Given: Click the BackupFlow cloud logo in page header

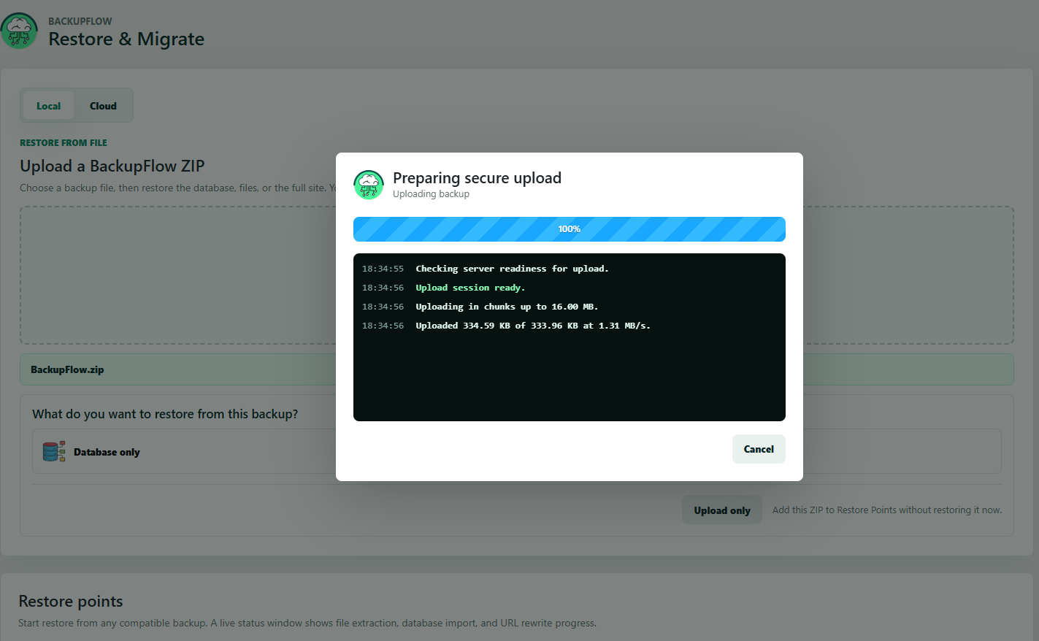Looking at the screenshot, I should tap(19, 31).
